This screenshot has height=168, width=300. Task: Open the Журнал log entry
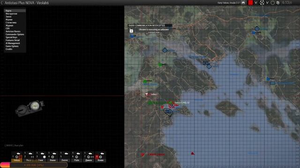9,26
